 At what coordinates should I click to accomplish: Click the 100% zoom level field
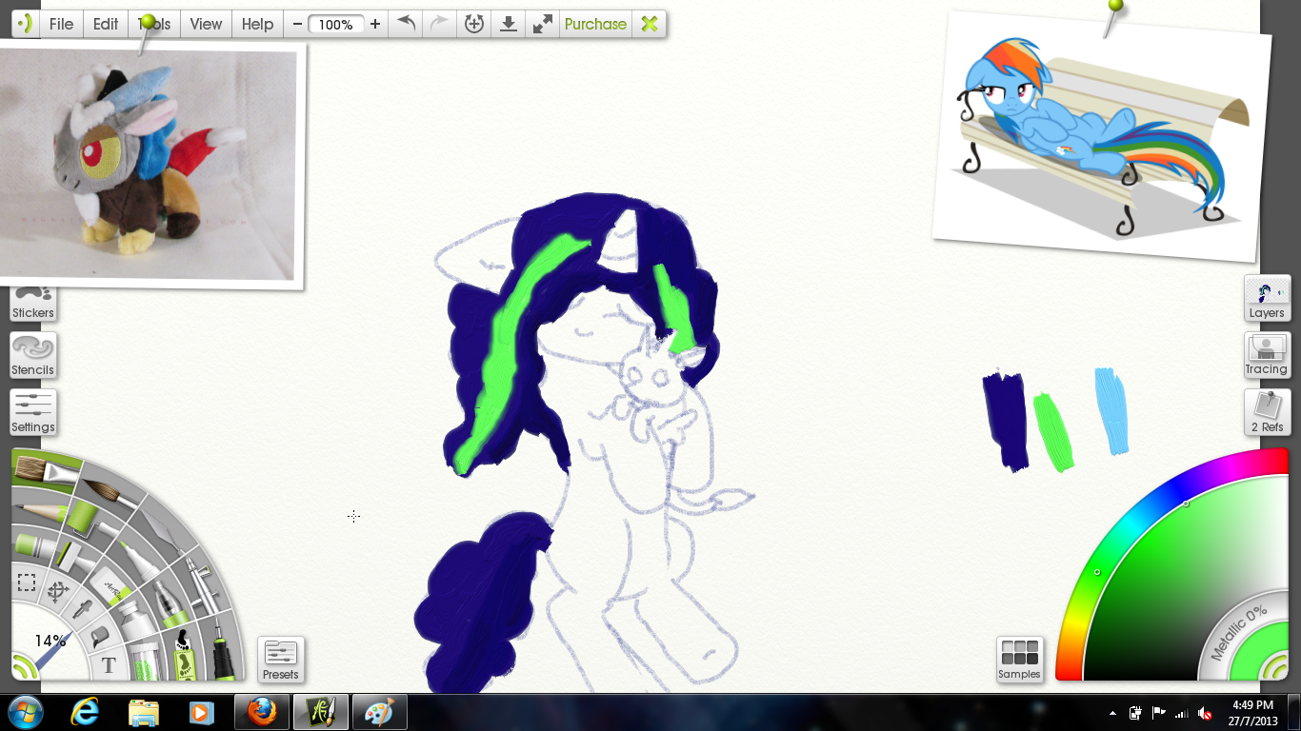tap(336, 25)
